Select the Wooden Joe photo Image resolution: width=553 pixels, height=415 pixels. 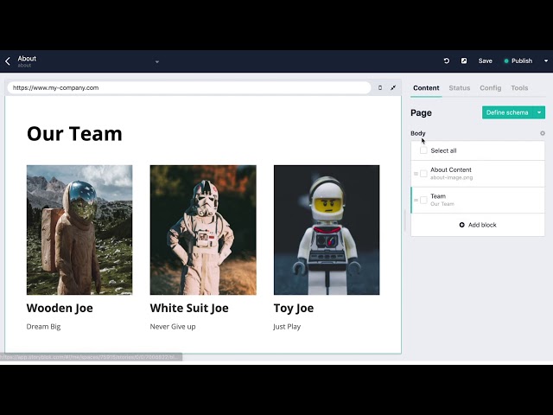[x=79, y=230]
